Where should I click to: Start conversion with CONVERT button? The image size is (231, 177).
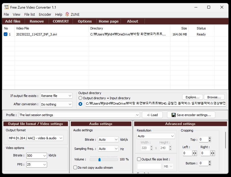click(x=61, y=21)
